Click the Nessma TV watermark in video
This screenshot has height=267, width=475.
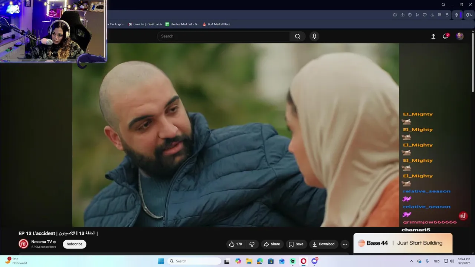pos(463,216)
